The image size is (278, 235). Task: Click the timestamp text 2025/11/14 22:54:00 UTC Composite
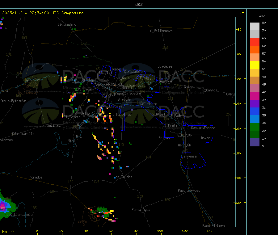click(43, 13)
